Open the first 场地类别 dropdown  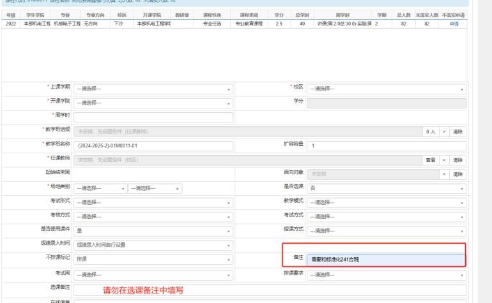pos(100,188)
